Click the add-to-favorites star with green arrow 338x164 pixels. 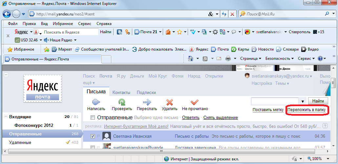47,49
